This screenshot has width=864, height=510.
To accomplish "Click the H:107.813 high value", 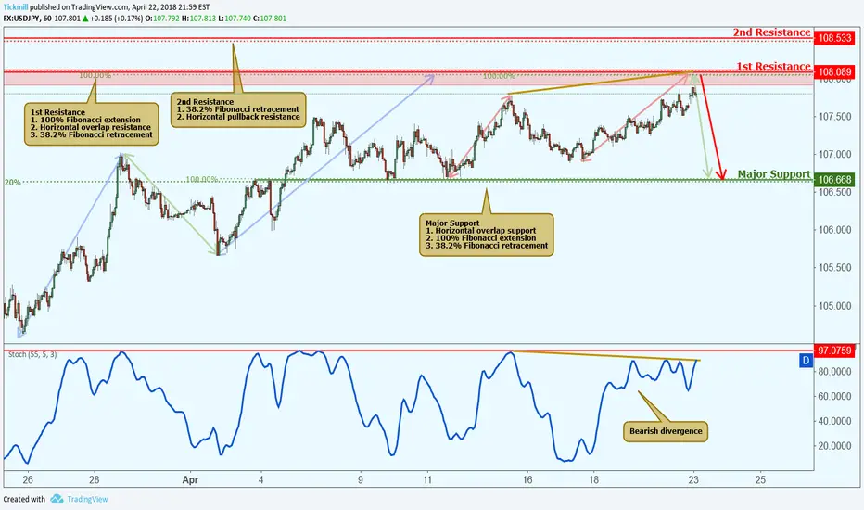I will point(199,19).
